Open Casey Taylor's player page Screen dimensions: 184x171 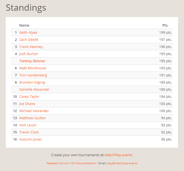(29, 97)
